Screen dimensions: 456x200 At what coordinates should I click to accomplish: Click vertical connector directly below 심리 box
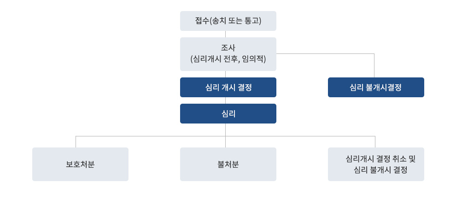click(226, 129)
